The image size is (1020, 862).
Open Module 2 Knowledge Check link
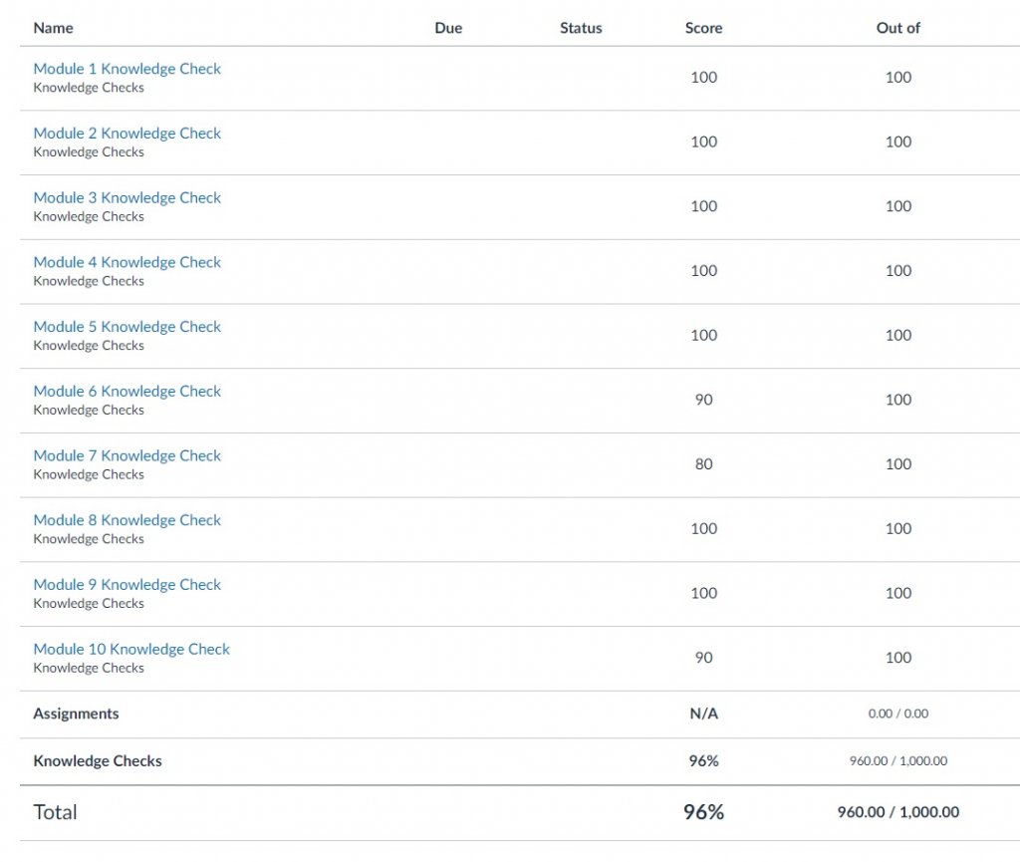point(127,134)
